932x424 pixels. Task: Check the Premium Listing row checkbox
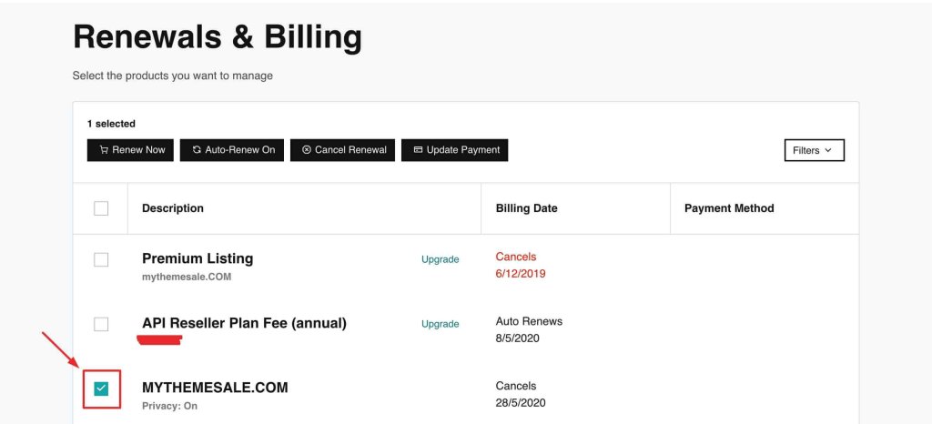(x=101, y=260)
